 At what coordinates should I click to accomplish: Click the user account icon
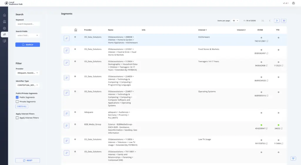(x=293, y=3)
